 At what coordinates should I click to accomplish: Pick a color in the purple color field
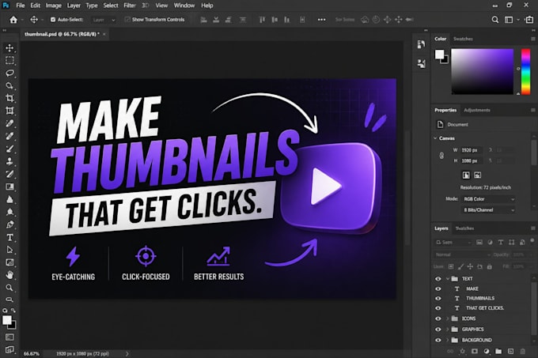(482, 72)
